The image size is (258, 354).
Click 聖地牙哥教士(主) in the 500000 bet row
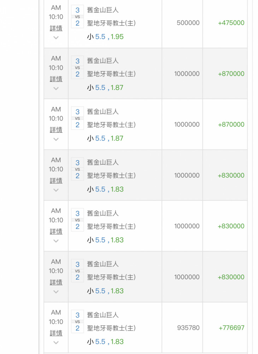point(111,23)
